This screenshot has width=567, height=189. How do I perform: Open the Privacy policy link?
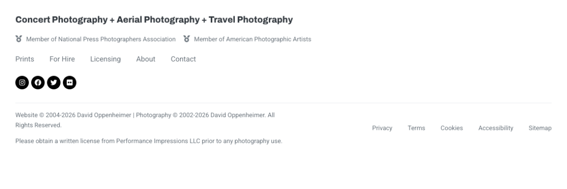(x=382, y=128)
